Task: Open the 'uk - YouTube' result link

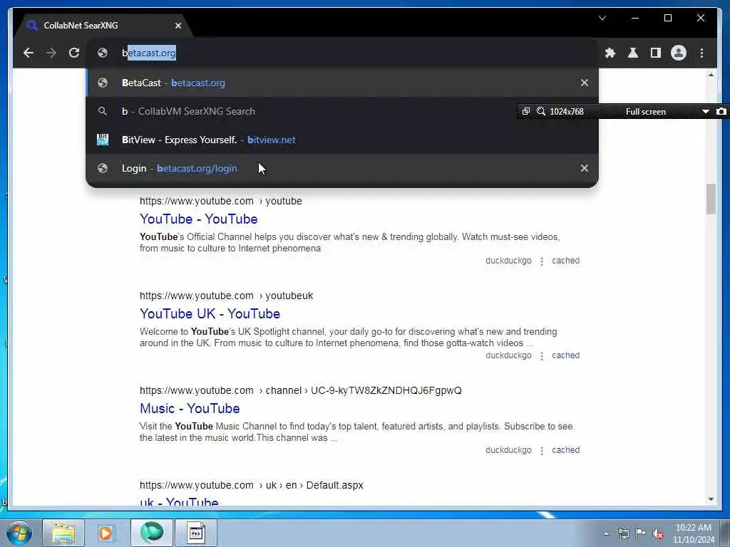Action: click(179, 501)
